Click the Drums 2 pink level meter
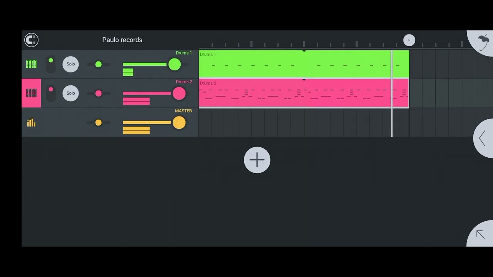Viewport: 493px width, 277px height. 136,102
